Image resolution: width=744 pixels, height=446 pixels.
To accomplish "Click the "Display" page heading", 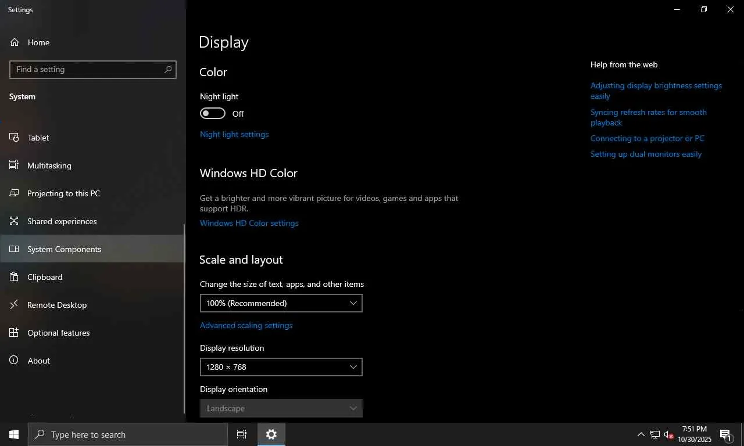I will tap(224, 42).
